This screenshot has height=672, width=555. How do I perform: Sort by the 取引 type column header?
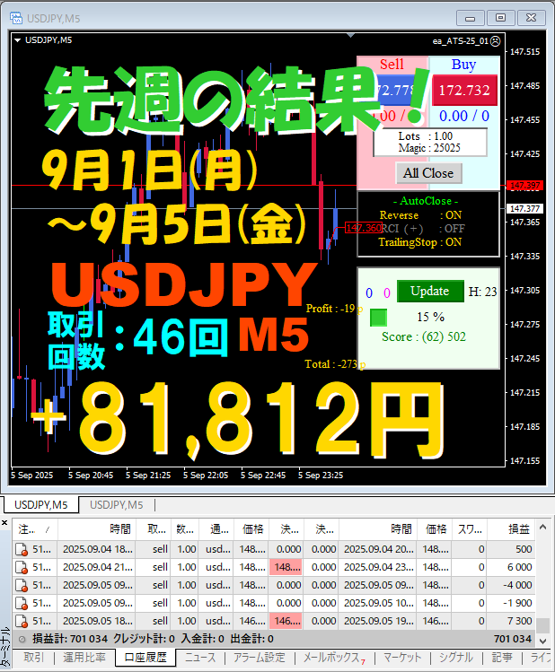[154, 529]
